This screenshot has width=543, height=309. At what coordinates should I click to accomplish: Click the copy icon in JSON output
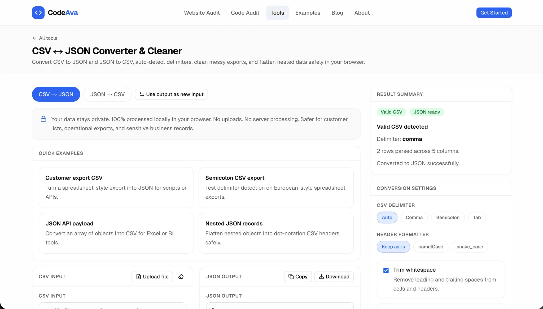(x=291, y=277)
